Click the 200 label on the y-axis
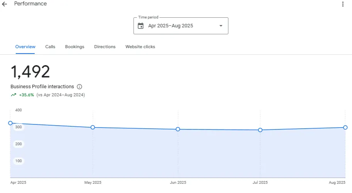 coord(19,144)
